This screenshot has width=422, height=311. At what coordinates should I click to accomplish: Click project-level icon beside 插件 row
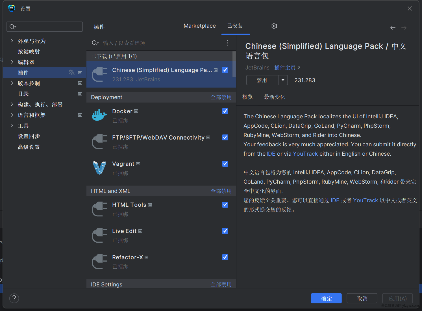click(80, 73)
